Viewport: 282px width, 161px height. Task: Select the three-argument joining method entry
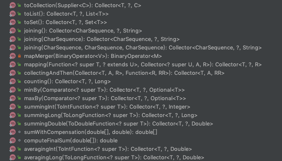click(x=143, y=48)
